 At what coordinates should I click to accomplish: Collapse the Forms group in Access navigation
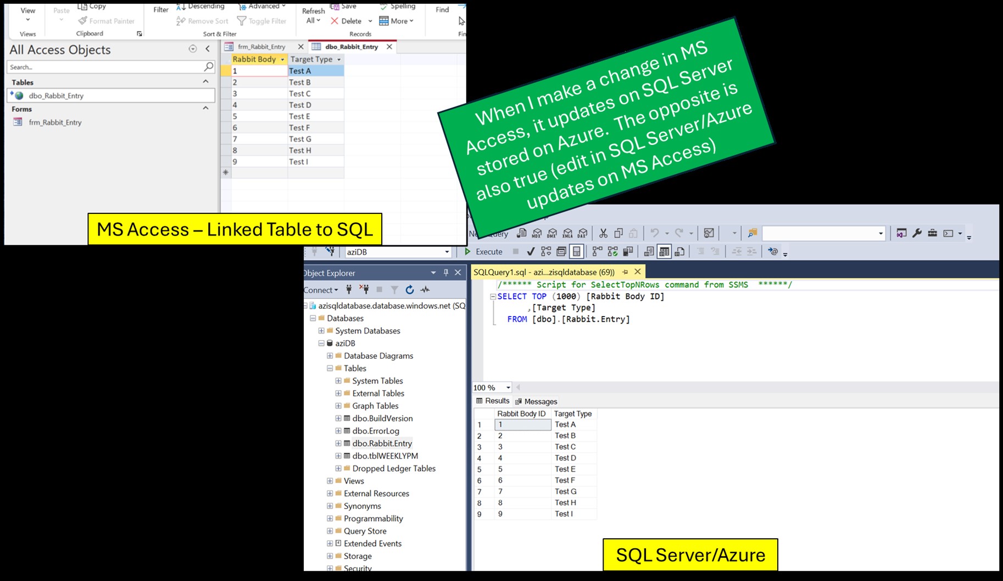click(x=205, y=109)
